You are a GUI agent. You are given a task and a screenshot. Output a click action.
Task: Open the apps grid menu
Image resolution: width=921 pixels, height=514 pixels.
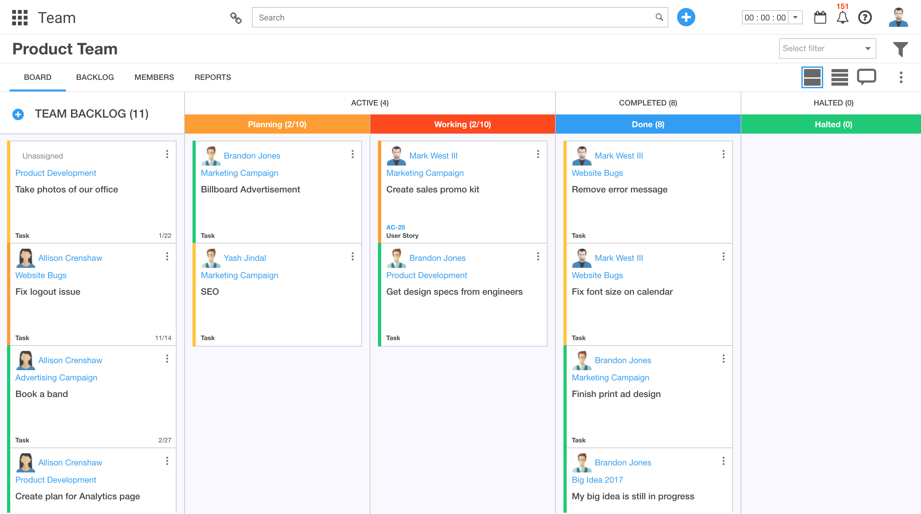[20, 18]
